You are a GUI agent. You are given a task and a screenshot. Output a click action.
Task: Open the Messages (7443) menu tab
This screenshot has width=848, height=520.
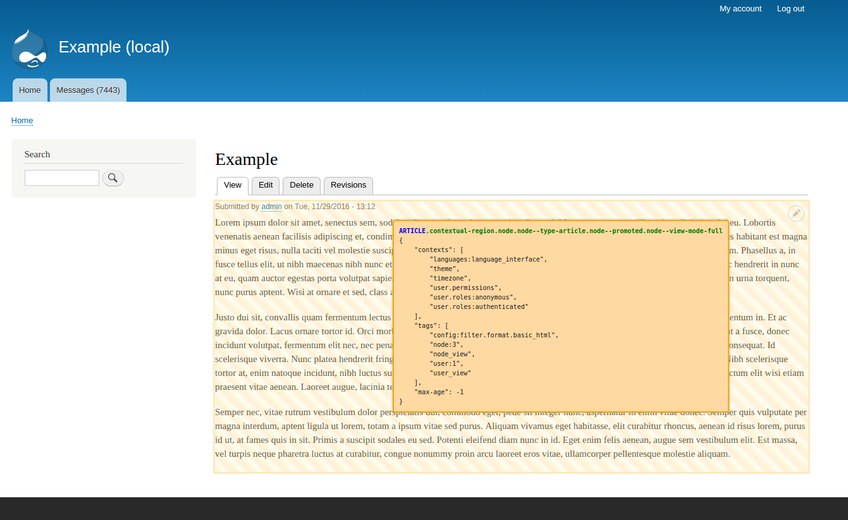[88, 90]
